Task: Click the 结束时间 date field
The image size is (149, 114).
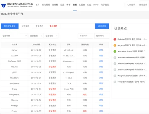Action: click(x=102, y=36)
